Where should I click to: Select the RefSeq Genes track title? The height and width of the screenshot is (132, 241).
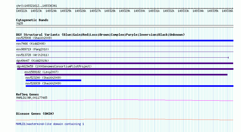coord(27,94)
